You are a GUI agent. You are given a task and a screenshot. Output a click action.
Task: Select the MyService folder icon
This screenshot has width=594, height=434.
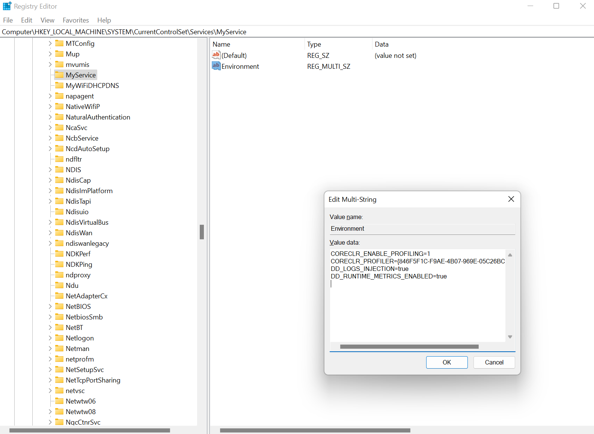point(59,75)
